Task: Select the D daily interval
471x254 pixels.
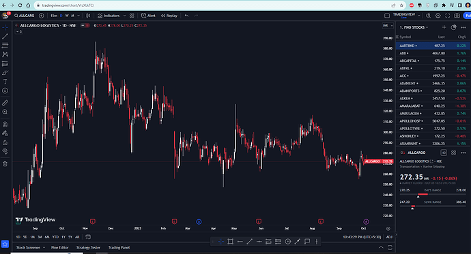Action: [x=61, y=16]
